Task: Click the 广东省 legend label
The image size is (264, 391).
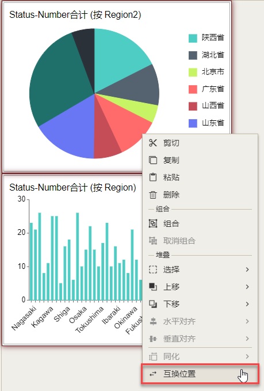Action: [213, 89]
